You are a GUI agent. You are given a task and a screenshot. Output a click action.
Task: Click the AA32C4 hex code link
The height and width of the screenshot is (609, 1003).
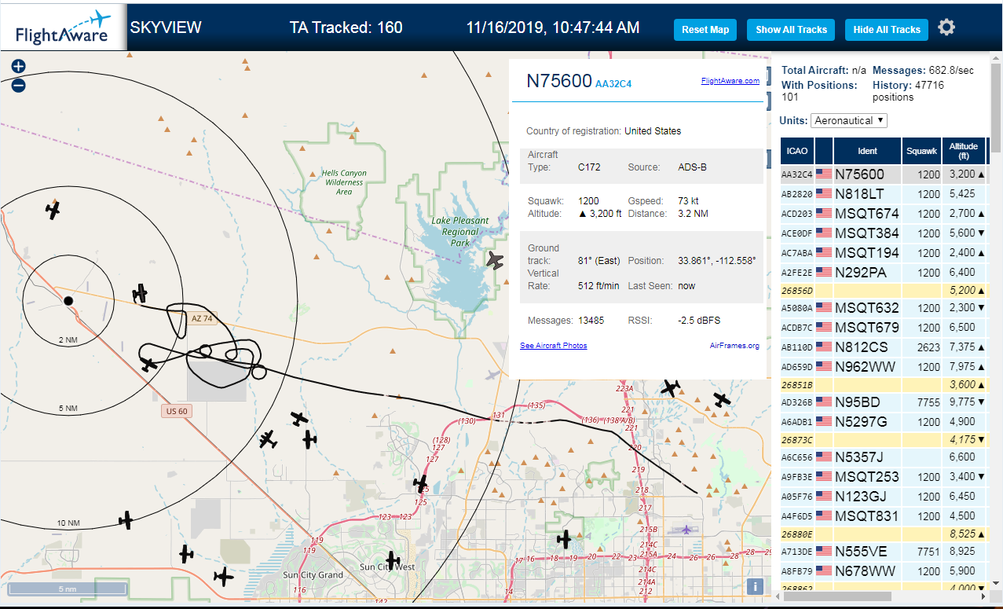[x=613, y=83]
